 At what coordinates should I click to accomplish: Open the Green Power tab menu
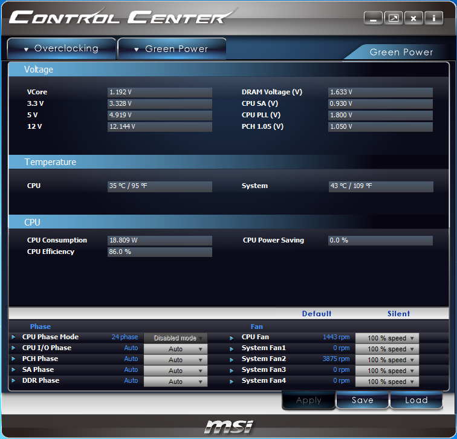coord(172,49)
